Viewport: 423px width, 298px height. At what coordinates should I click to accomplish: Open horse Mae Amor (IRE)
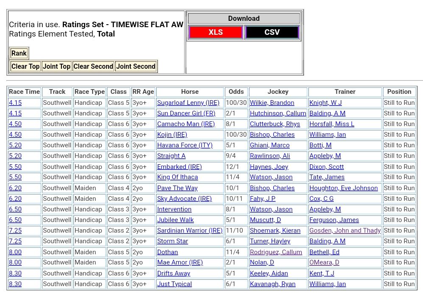pos(180,262)
